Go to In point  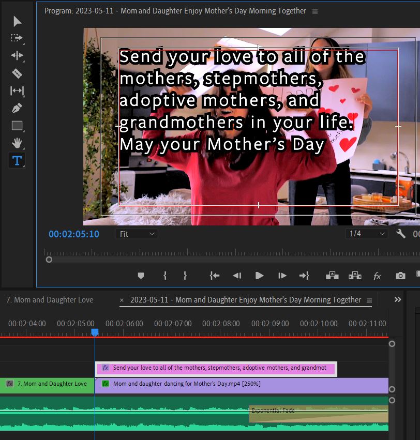215,276
